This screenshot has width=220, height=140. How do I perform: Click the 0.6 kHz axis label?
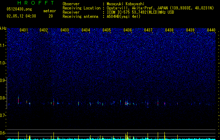click(3, 133)
